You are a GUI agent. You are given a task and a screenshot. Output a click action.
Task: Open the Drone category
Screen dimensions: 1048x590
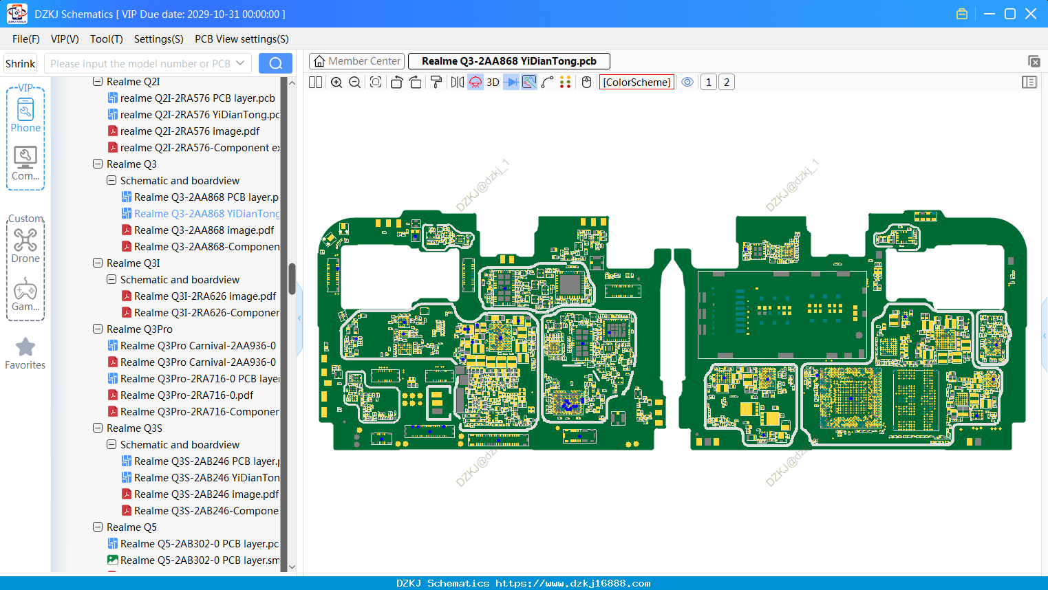[x=25, y=245]
